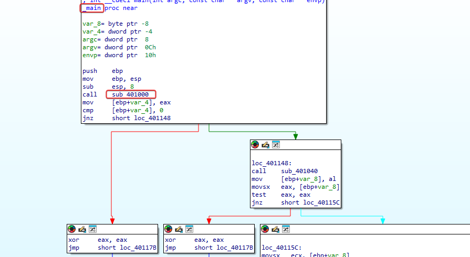This screenshot has width=470, height=257.
Task: Click the 'cmp [ebp+var_4], 0' instruction
Action: 123,110
